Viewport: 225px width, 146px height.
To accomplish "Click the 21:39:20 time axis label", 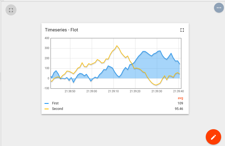I will 135,91.
